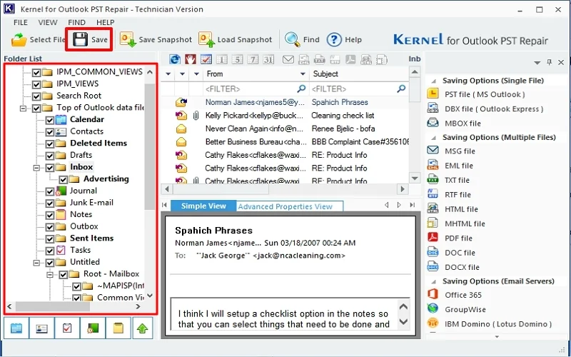Collapse the Inbox folder tree node
This screenshot has height=357, width=571.
[37, 167]
